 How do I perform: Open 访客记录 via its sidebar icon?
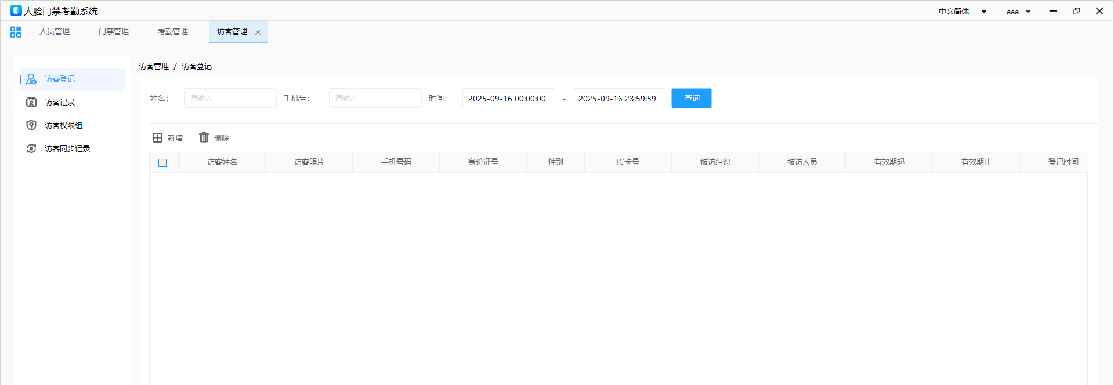pos(31,102)
